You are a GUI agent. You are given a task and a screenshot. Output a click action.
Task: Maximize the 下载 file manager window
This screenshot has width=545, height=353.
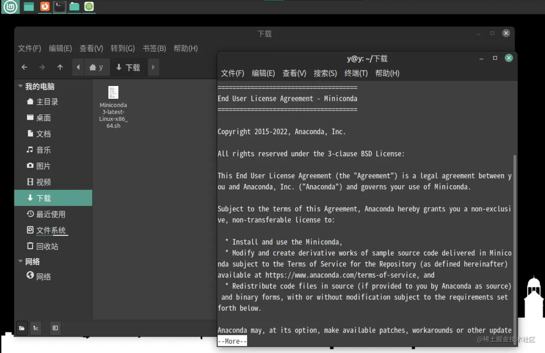tap(492, 33)
